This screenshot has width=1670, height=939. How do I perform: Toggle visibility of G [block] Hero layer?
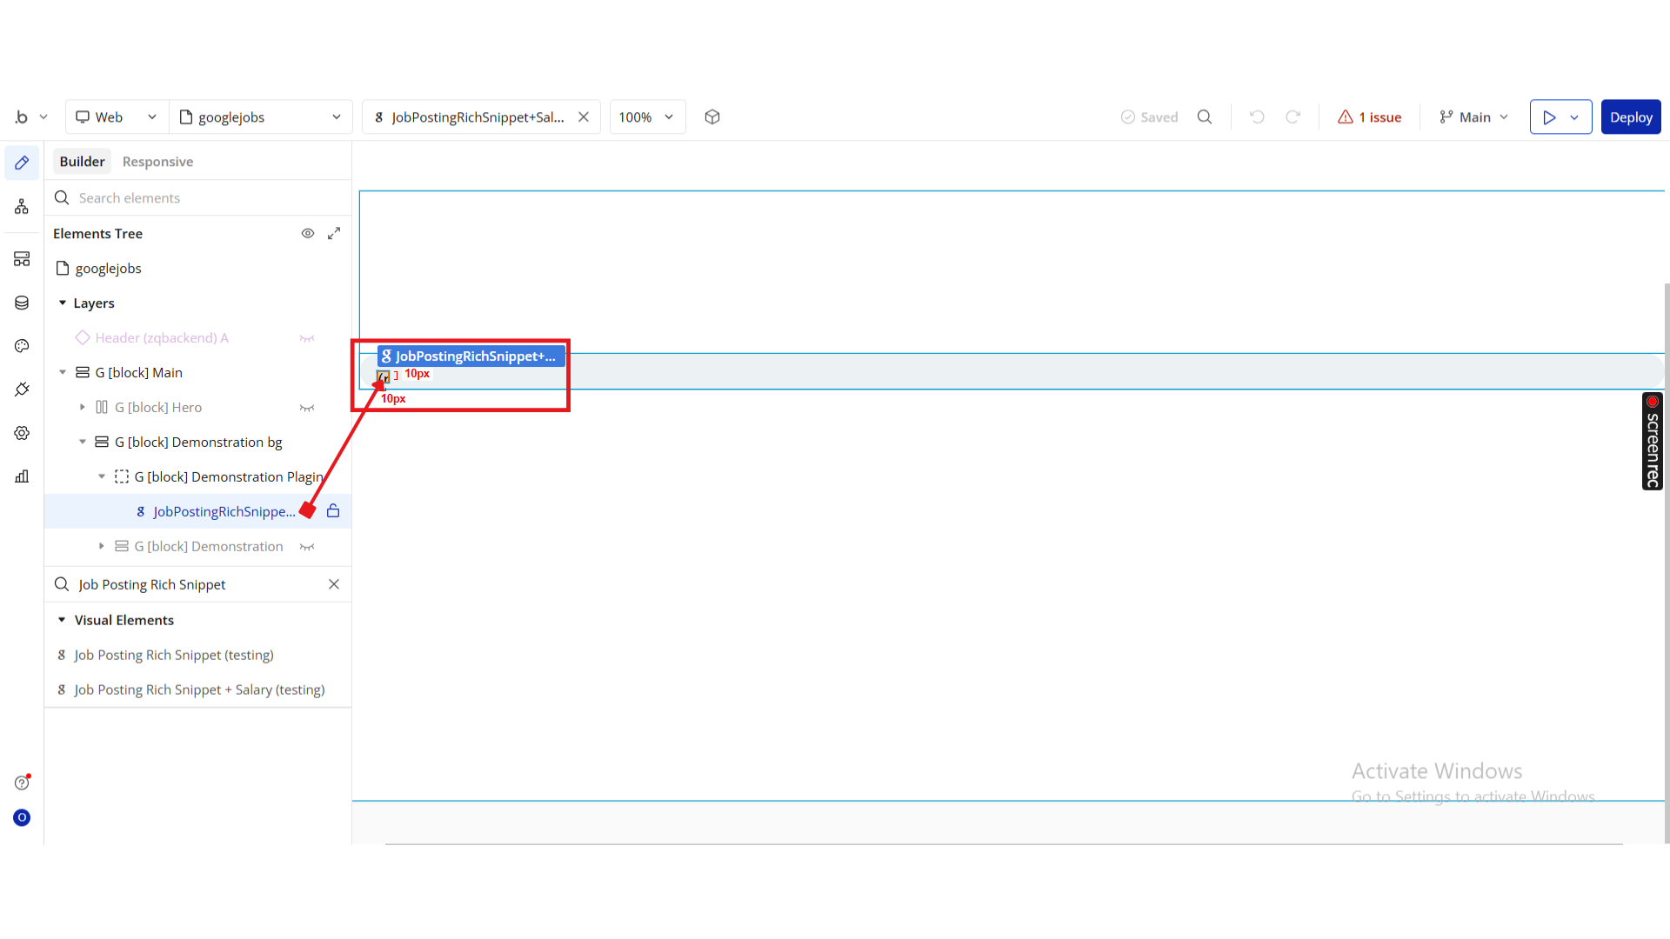pyautogui.click(x=307, y=408)
